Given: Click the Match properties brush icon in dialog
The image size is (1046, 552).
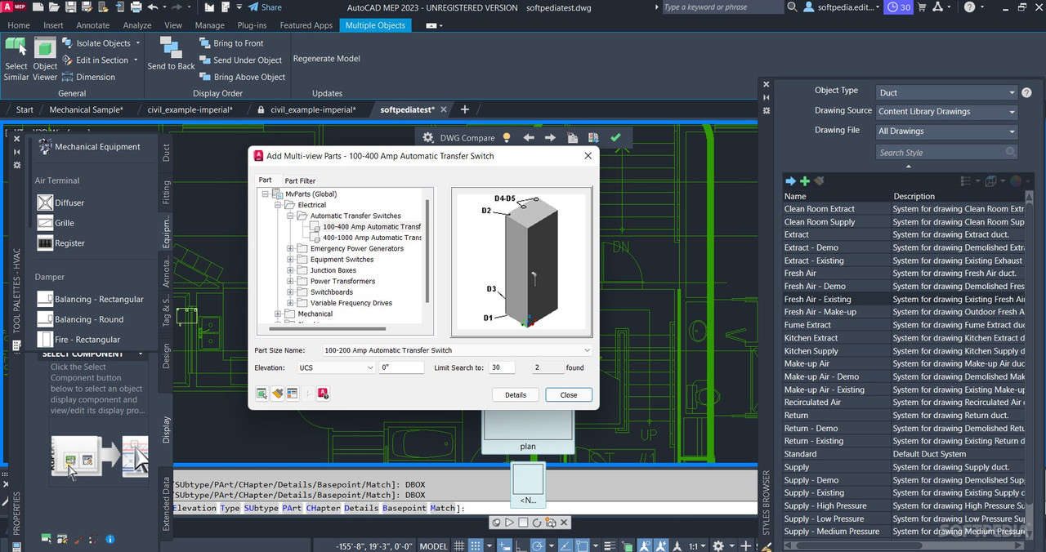Looking at the screenshot, I should click(277, 394).
